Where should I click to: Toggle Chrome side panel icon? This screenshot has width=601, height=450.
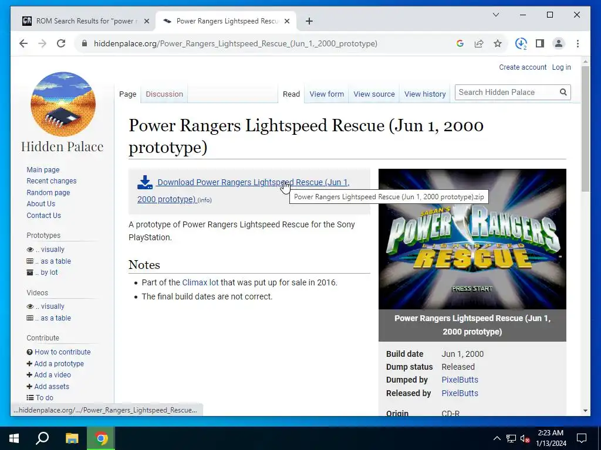540,43
